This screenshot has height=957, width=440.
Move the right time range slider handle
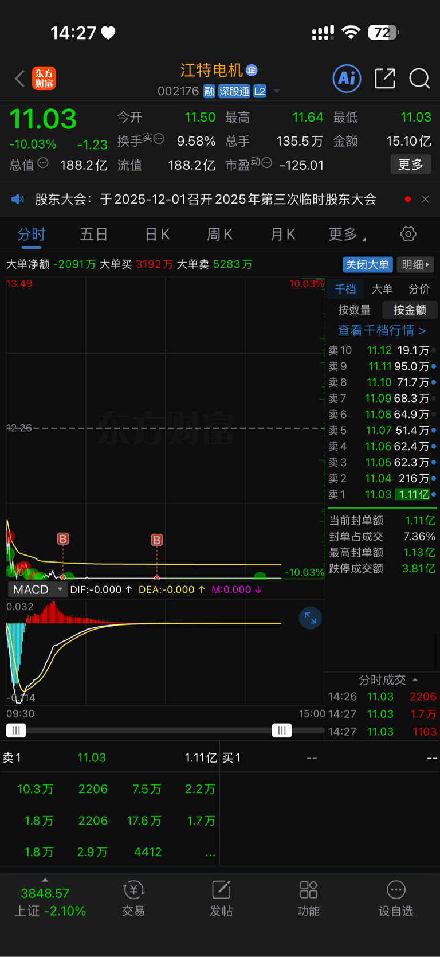[281, 730]
